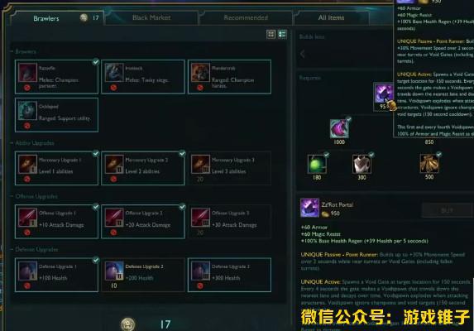Switch to list view layout
The height and width of the screenshot is (331, 474).
point(282,34)
